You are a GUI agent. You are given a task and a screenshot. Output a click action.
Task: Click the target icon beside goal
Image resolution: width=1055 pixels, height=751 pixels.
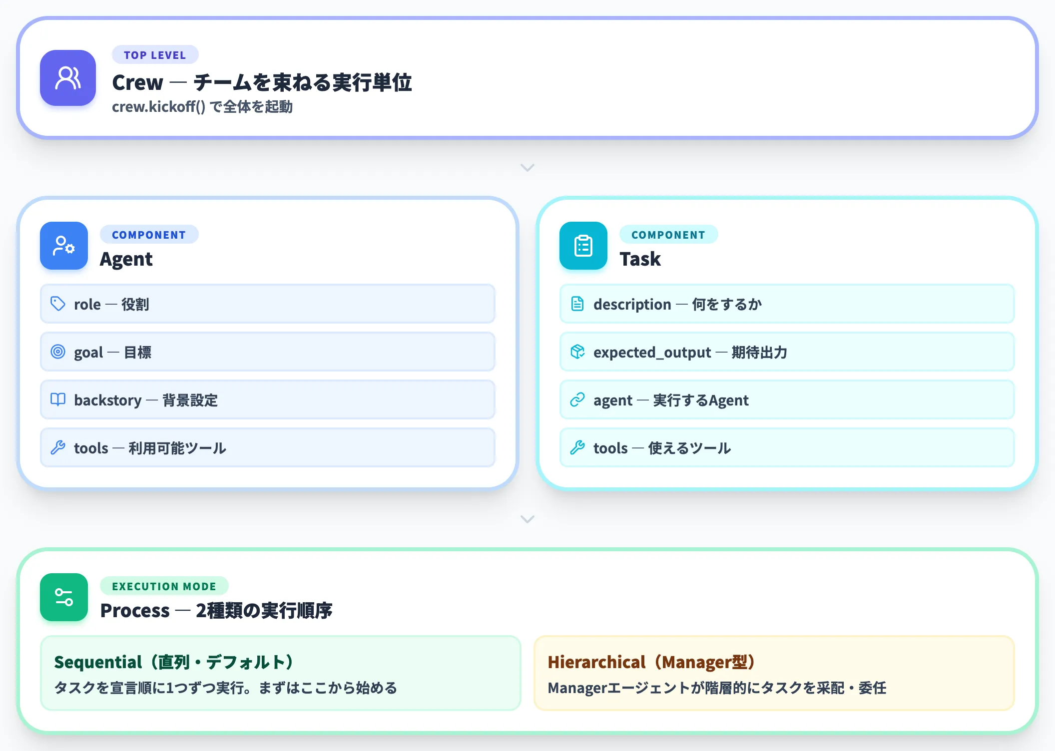coord(58,352)
